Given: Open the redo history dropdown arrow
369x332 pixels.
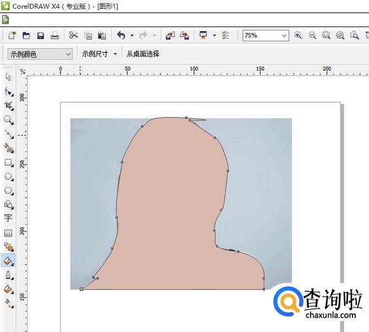Looking at the screenshot, I should pos(154,36).
